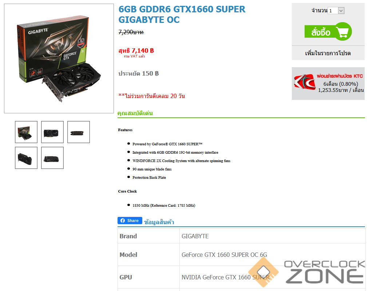Image resolution: width=369 pixels, height=291 pixels.
Task: Click the green featured properties heading
Action: pyautogui.click(x=135, y=113)
